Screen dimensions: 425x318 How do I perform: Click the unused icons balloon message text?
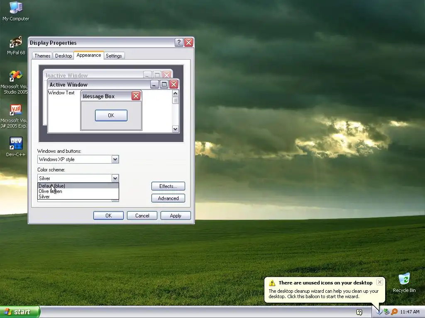click(x=323, y=294)
